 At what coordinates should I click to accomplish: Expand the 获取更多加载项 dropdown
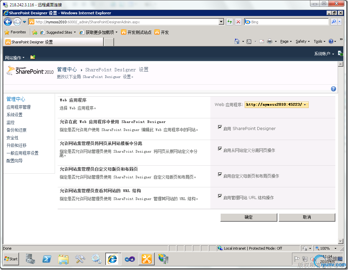click(x=117, y=32)
